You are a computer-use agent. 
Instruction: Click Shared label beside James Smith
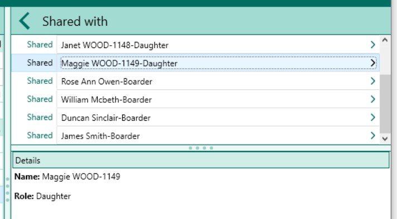(40, 136)
